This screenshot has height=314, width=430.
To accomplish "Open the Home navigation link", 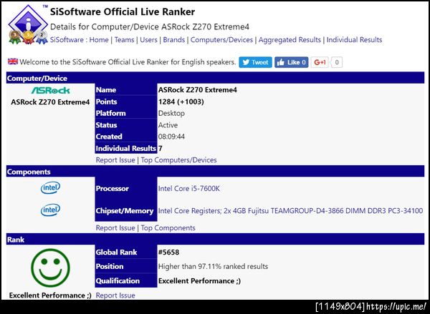I will [x=99, y=39].
